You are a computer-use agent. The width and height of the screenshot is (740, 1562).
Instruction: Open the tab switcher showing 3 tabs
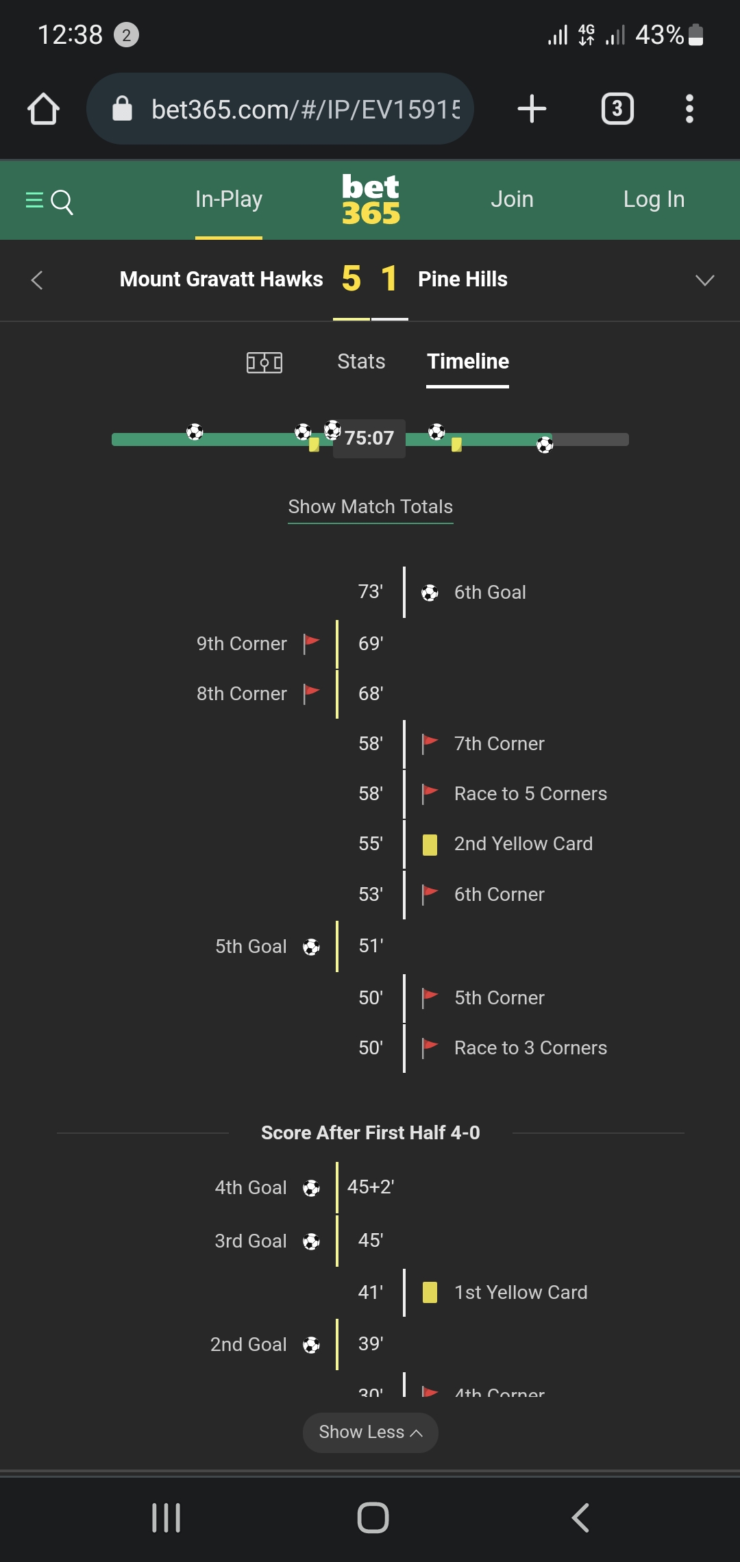(617, 109)
